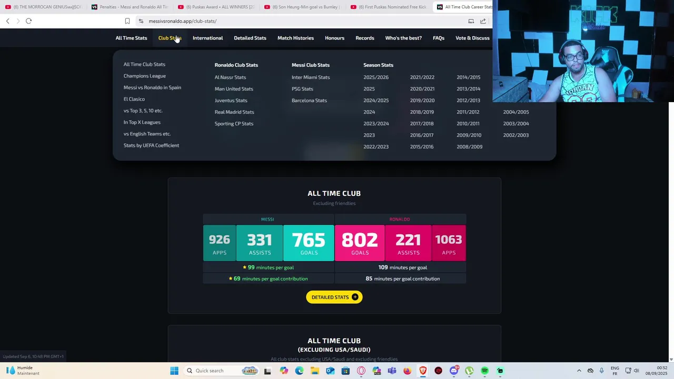Open Man United Stats link
The image size is (674, 379).
pos(234,89)
